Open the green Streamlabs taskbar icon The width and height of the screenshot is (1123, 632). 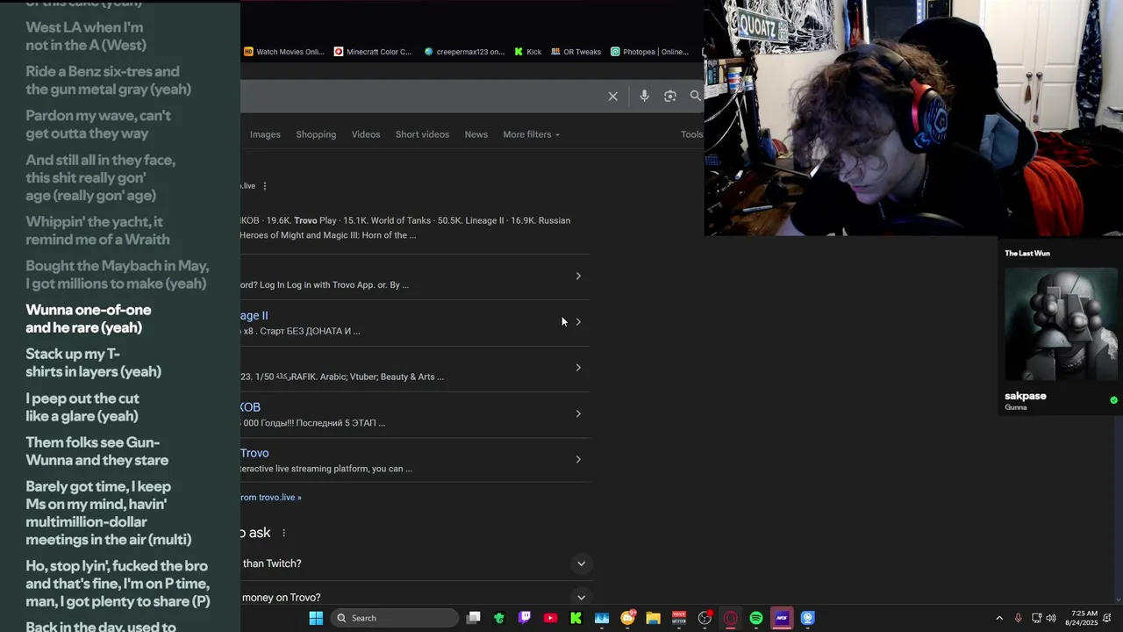pos(499,618)
